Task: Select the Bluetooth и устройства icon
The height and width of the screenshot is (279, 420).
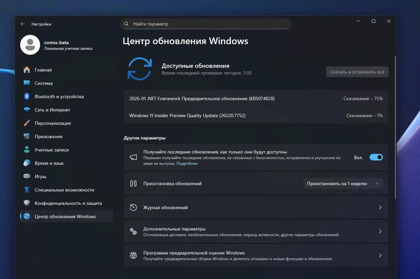Action: pos(27,96)
